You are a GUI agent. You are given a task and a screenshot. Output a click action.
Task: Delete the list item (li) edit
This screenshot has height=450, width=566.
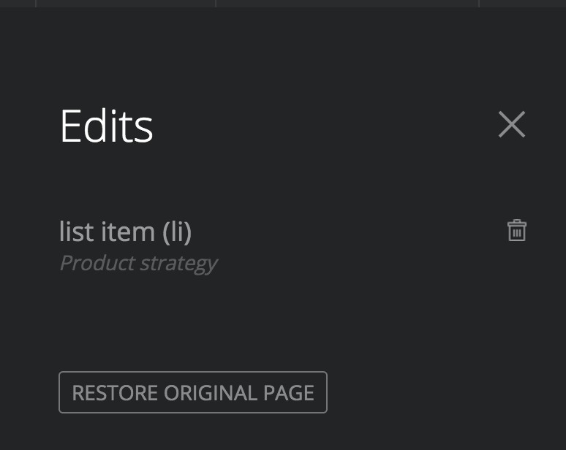pos(516,230)
